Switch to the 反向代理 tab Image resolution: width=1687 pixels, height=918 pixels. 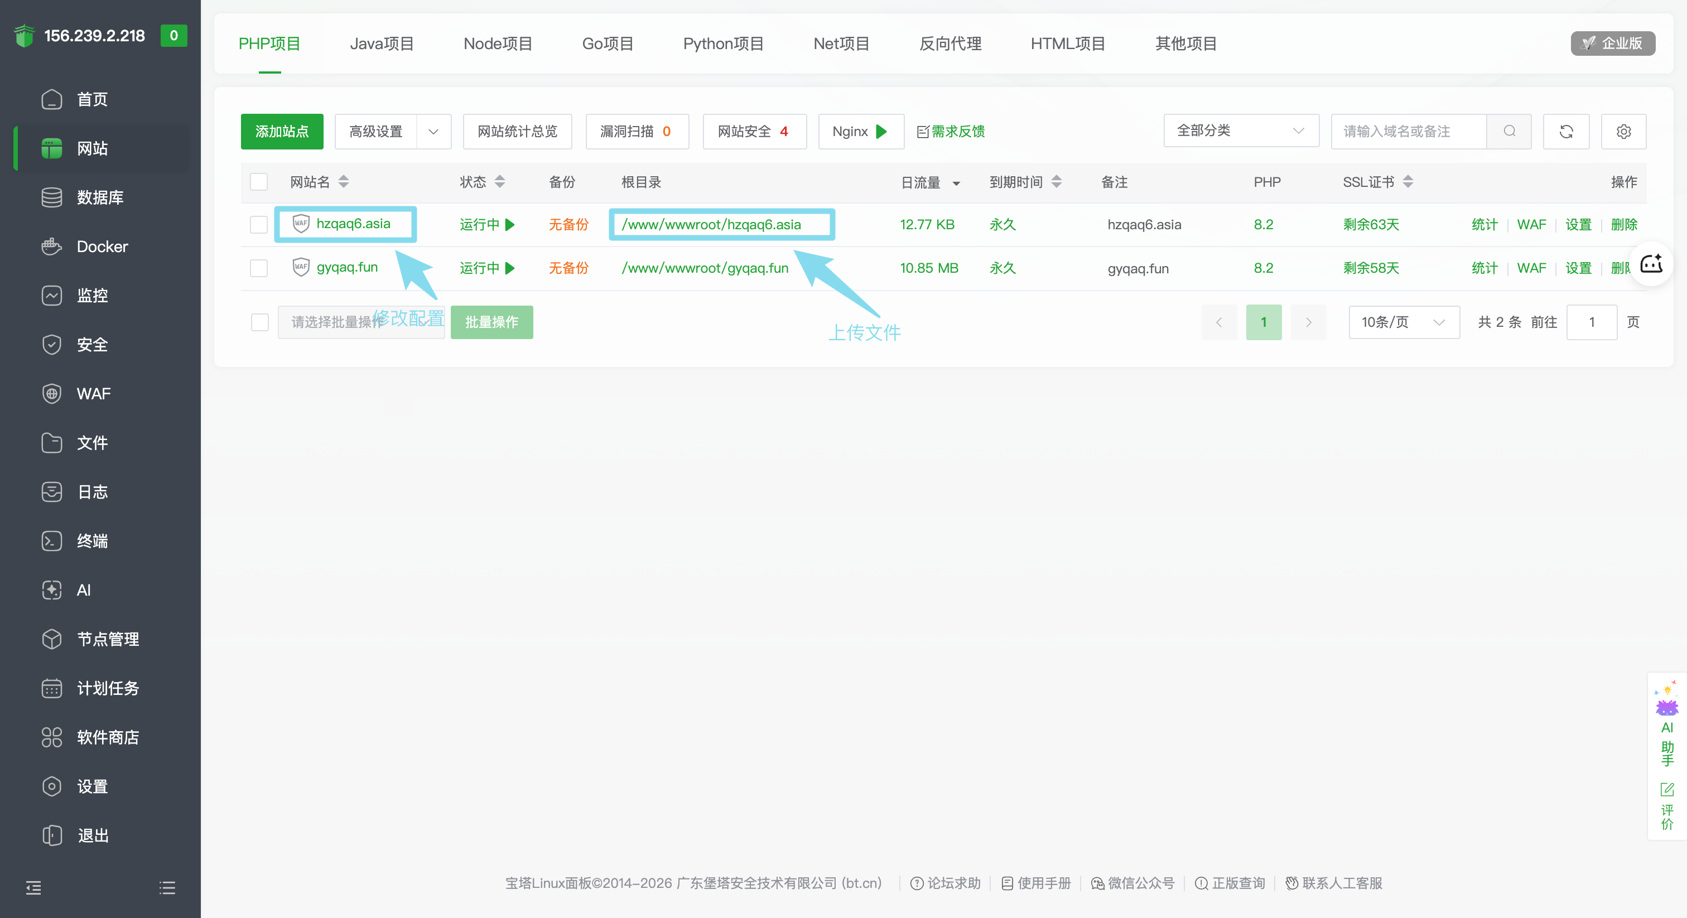(950, 44)
